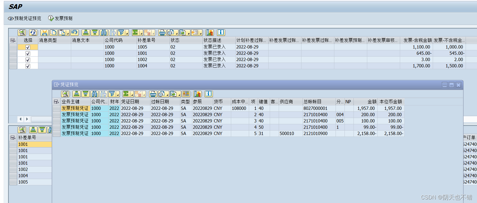Open filter dropdown arrow in 凭证预览 toolbar
Screen dimensions: 477x203
118,95
